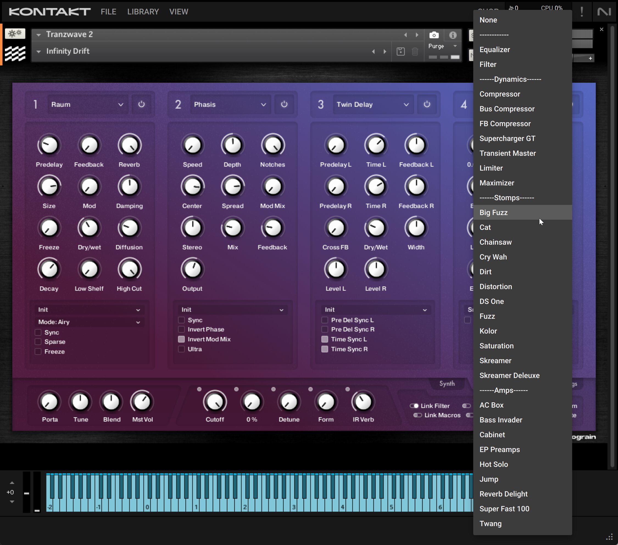
Task: Click the snowflake freeze icon beside Tranzwave 2
Action: click(x=15, y=33)
